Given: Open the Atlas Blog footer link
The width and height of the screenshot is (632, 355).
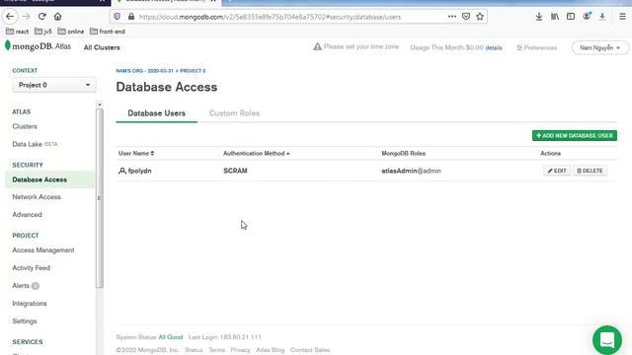Looking at the screenshot, I should click(x=270, y=350).
